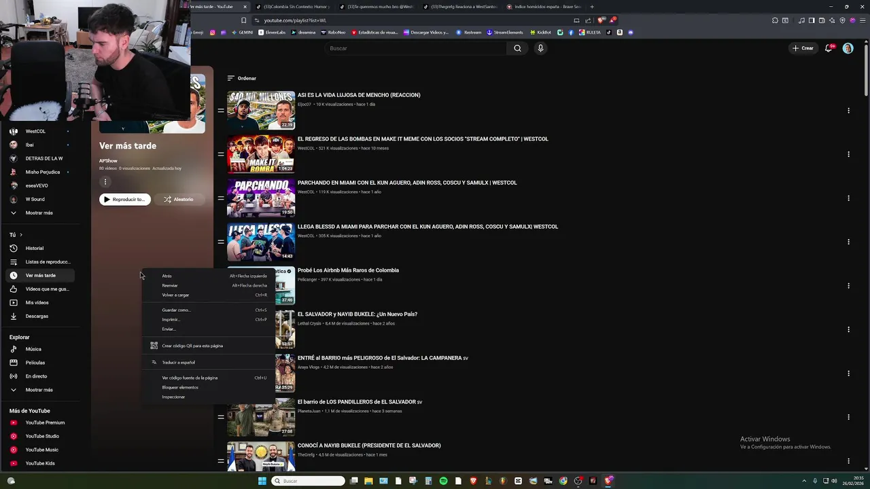Viewport: 870px width, 489px height.
Task: Open options menu for Probé Los Airbnb video
Action: [848, 286]
